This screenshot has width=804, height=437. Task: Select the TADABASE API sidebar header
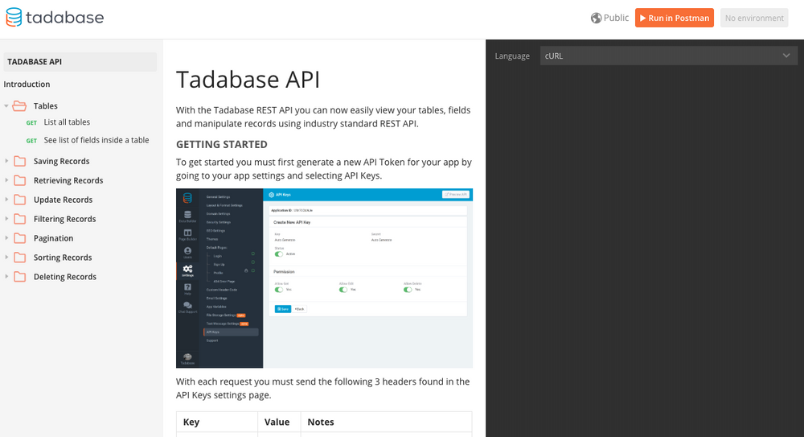(x=80, y=62)
